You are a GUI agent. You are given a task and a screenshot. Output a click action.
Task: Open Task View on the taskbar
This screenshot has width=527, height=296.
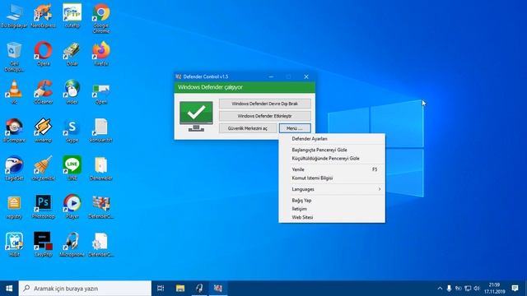pyautogui.click(x=161, y=289)
